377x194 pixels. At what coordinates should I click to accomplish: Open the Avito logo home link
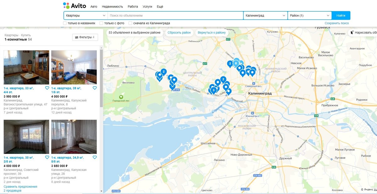click(74, 5)
